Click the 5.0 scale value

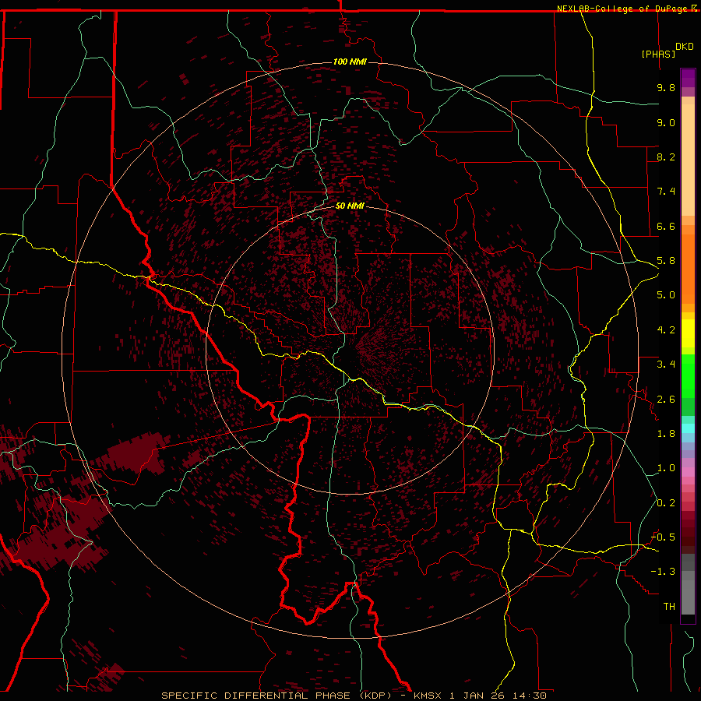point(666,295)
